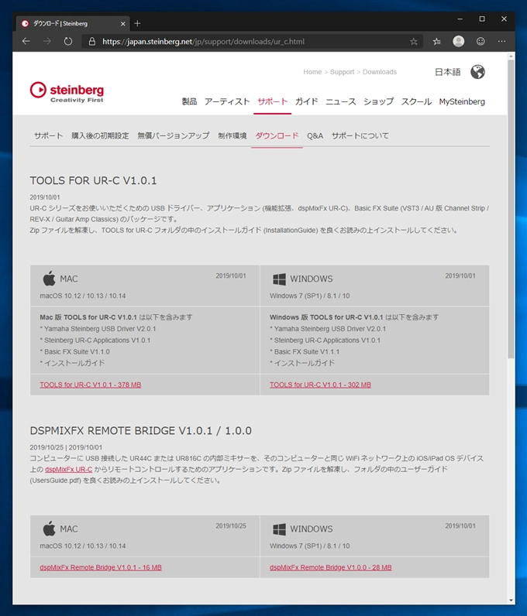
Task: Select the ダウンロード sub-navigation tab
Action: (277, 136)
